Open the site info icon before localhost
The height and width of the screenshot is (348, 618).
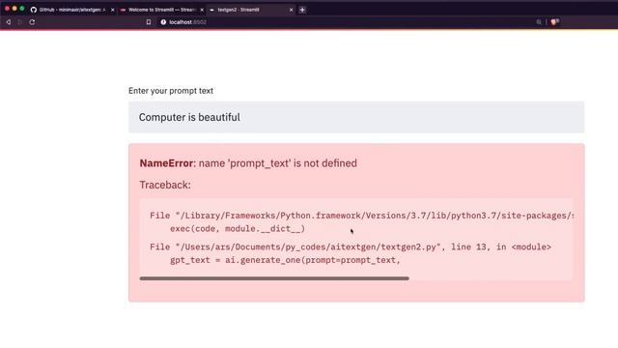[x=163, y=22]
